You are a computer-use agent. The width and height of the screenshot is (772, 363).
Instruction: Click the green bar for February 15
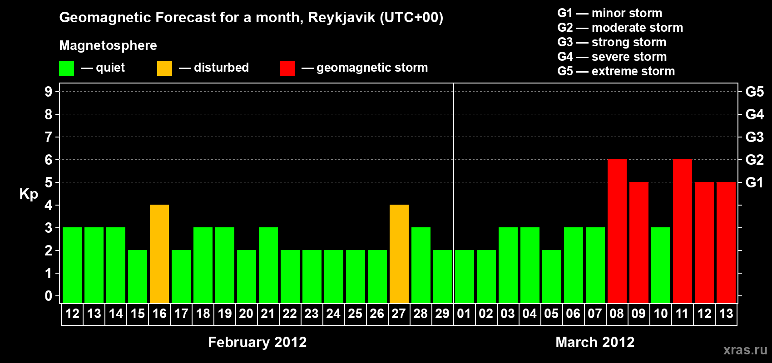[x=138, y=276]
